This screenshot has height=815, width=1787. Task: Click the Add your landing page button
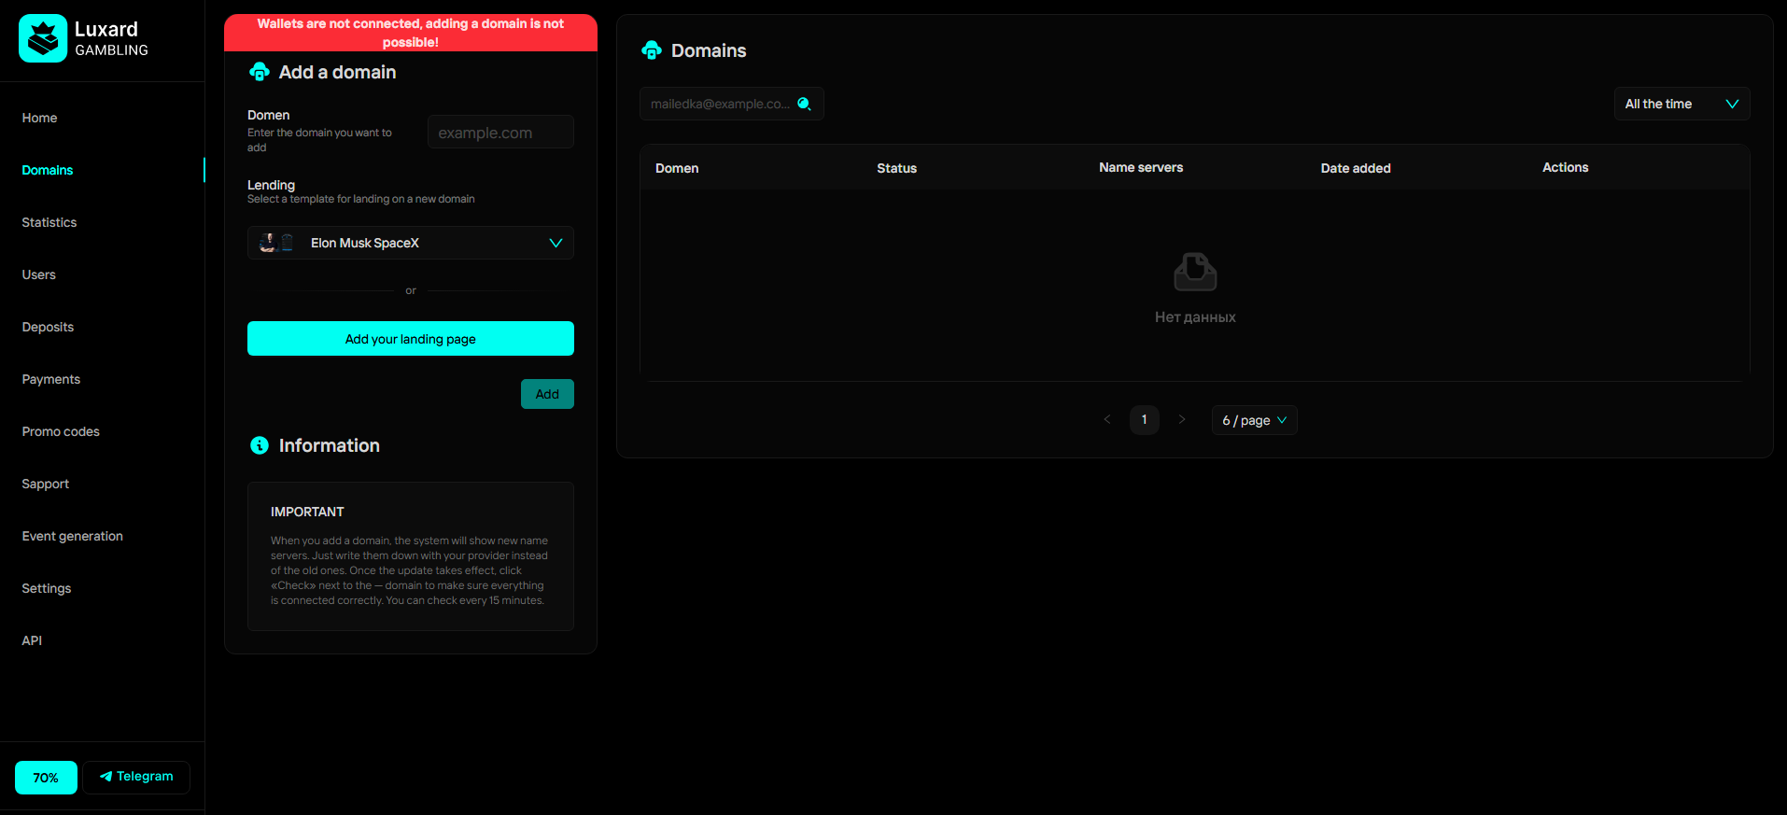point(411,339)
